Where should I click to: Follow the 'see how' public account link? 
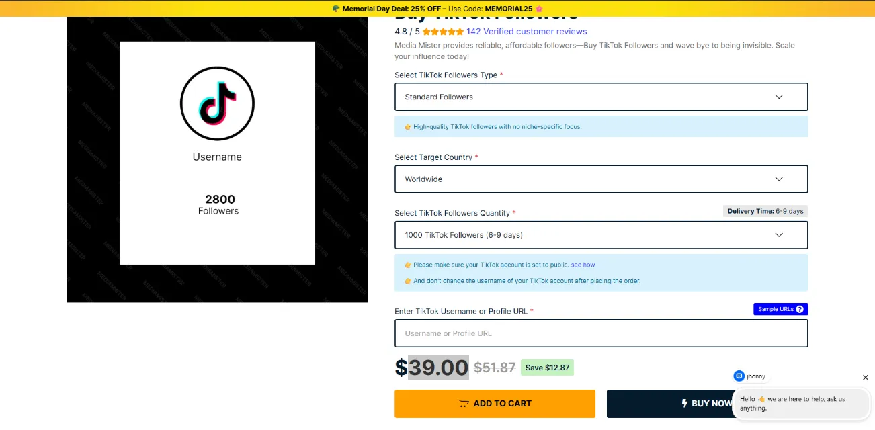pyautogui.click(x=583, y=265)
